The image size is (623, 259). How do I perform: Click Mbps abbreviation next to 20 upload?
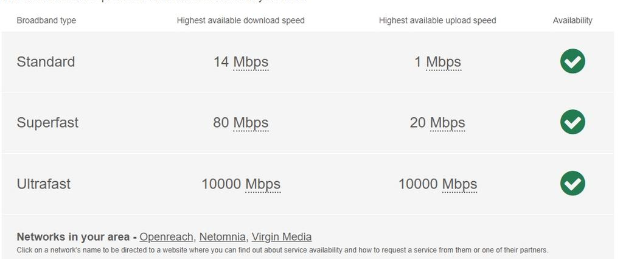[x=447, y=123]
